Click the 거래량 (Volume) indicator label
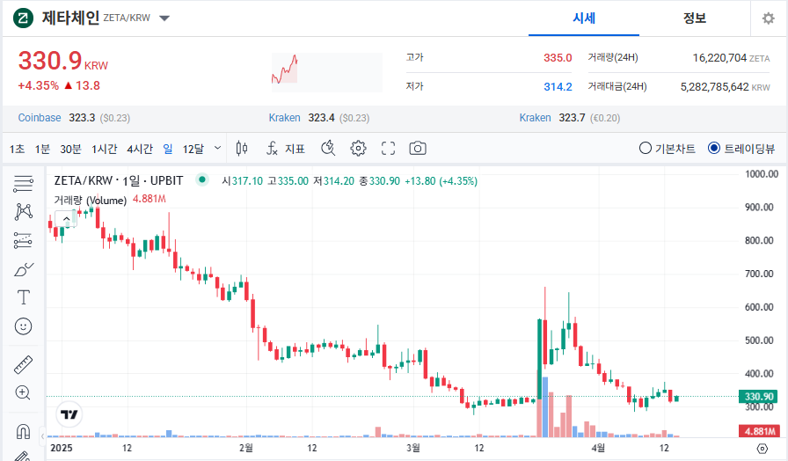 90,200
